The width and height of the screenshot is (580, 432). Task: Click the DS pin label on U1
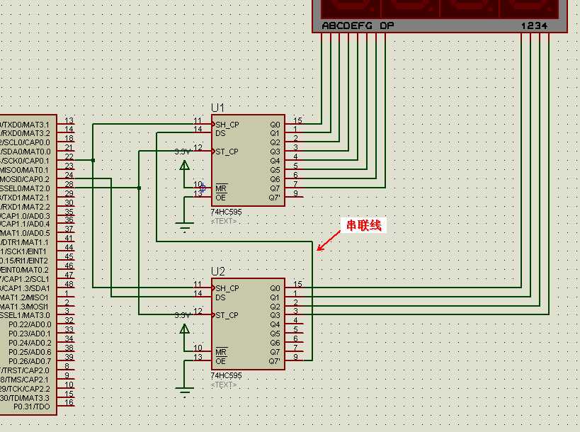(220, 133)
